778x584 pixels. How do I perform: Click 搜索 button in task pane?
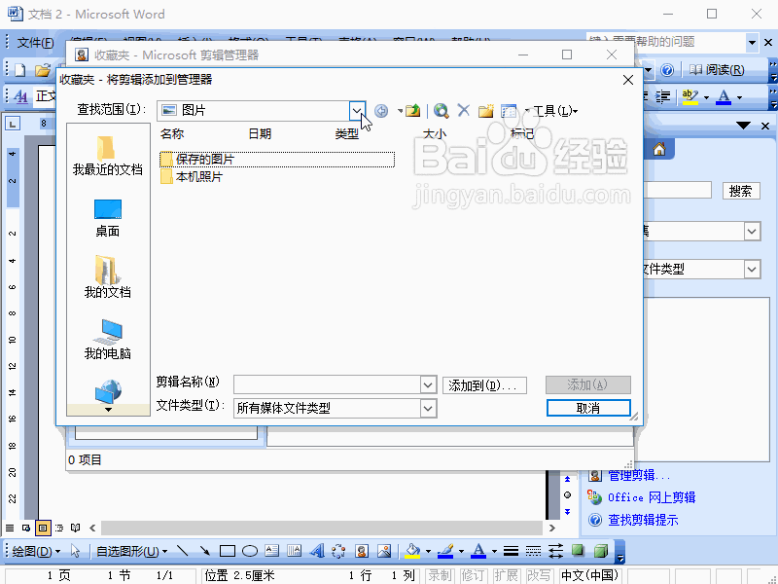(x=741, y=191)
